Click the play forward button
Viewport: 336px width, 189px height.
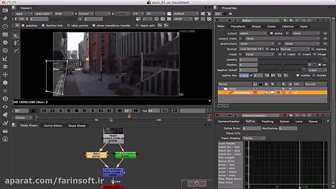(x=93, y=111)
